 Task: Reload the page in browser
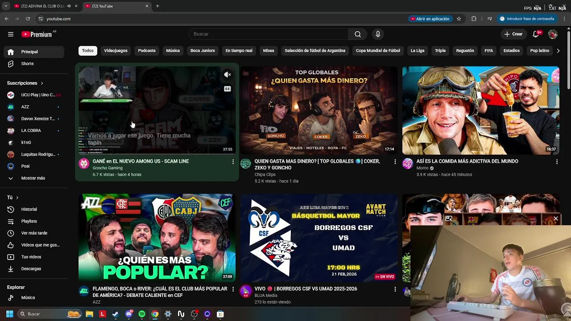click(x=28, y=19)
